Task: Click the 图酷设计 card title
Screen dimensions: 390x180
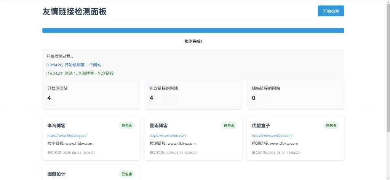Action: 56,174
